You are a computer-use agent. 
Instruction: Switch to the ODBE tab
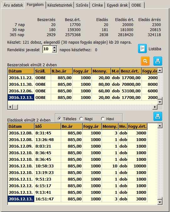click(x=136, y=5)
